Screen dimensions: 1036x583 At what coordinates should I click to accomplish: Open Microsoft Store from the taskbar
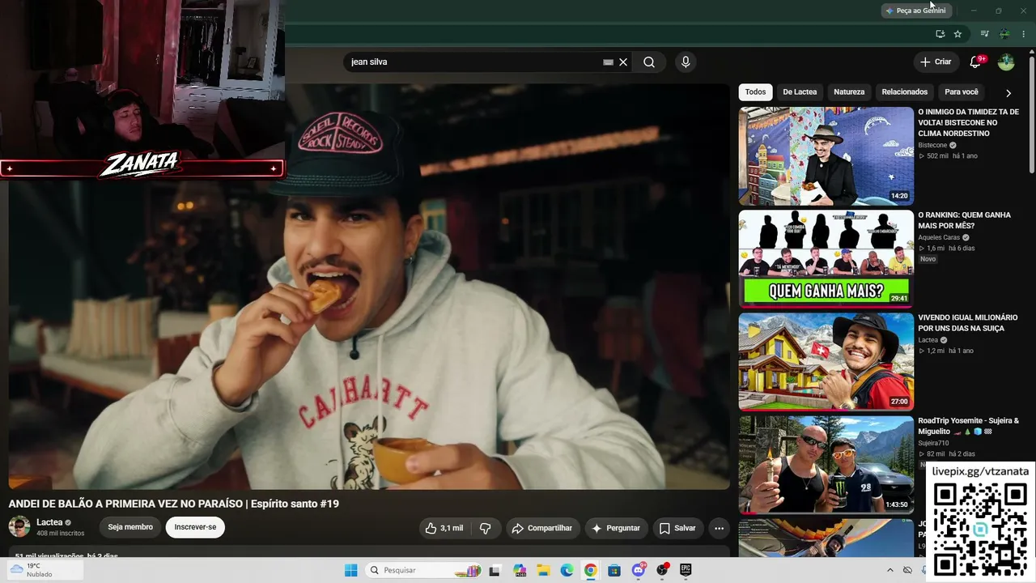coord(614,570)
